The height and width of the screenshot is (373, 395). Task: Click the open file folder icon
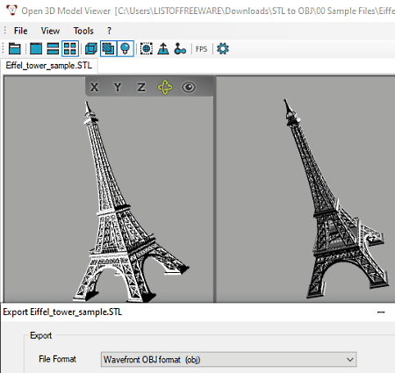(x=15, y=48)
